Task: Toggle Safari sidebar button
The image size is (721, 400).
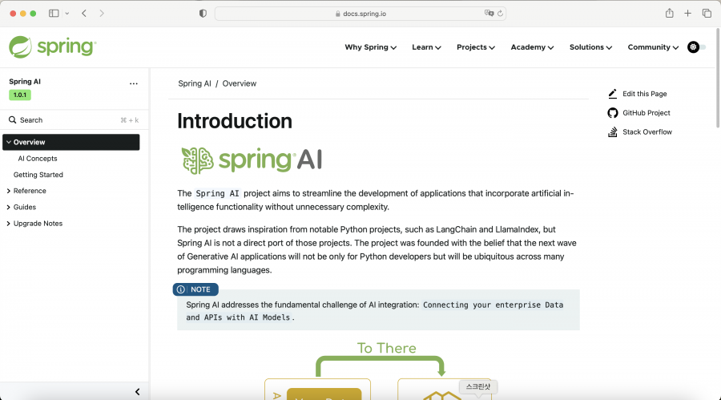Action: [x=54, y=14]
